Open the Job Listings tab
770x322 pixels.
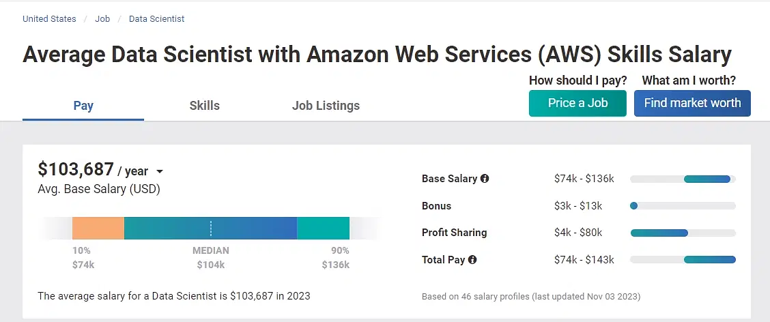[326, 106]
